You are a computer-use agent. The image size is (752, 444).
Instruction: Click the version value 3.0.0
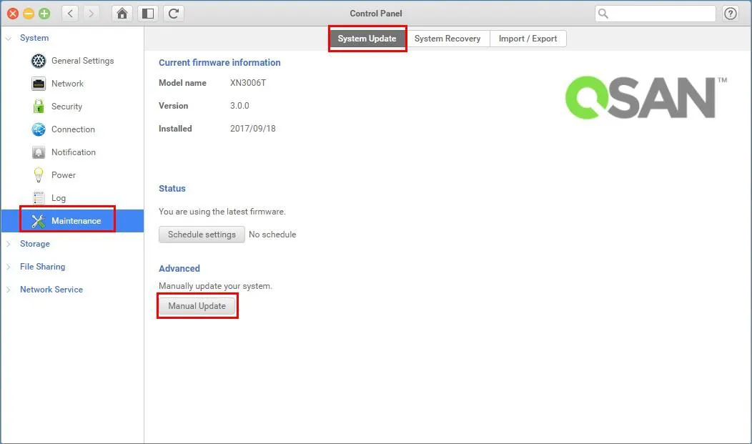point(239,106)
